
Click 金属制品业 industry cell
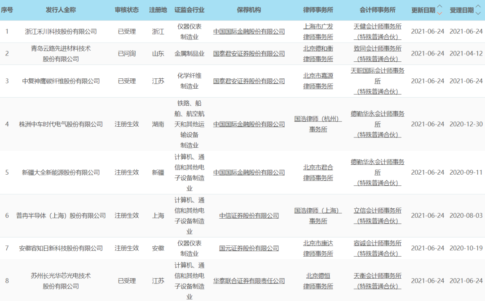pos(190,54)
